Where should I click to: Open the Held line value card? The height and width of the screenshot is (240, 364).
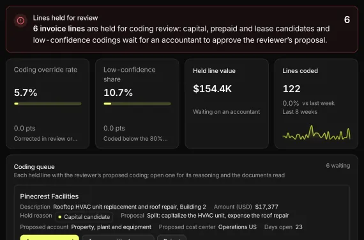point(227,104)
